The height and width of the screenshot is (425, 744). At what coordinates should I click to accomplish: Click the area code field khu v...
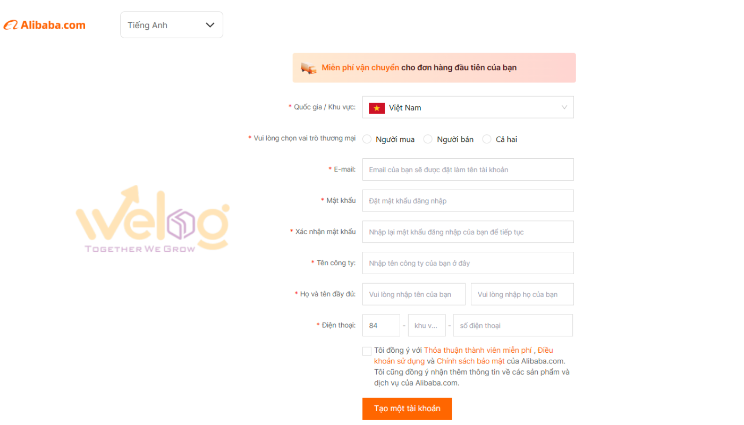tap(427, 326)
